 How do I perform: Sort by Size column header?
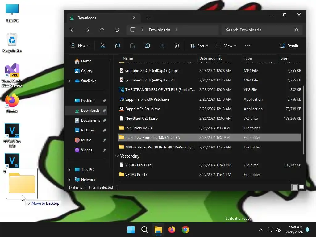291,58
